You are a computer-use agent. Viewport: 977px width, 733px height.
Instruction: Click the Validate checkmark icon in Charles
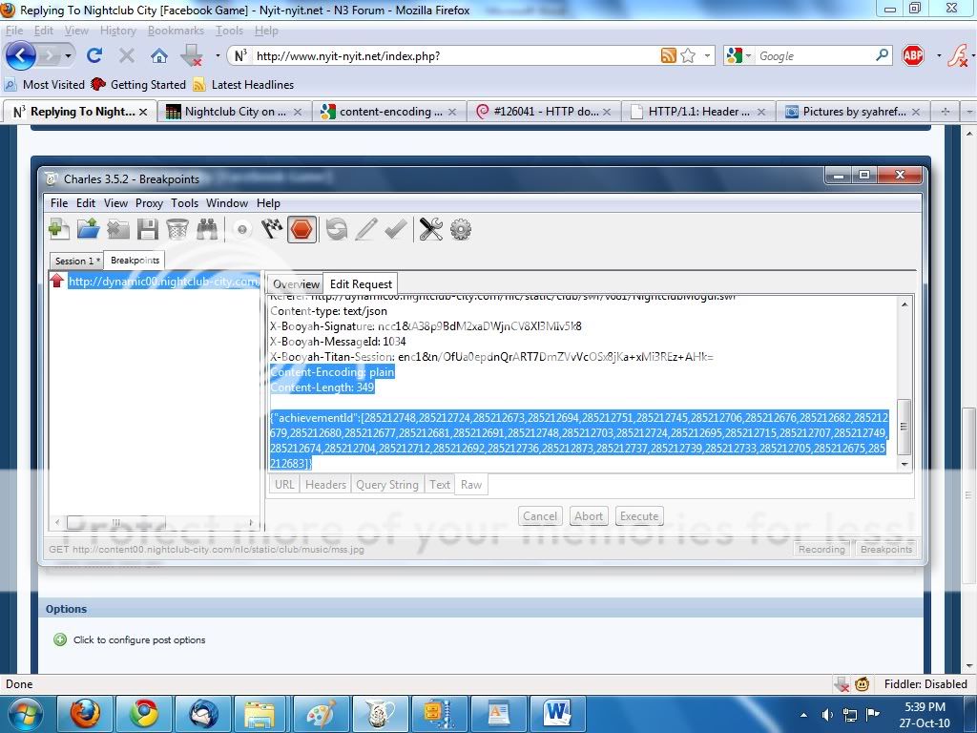pos(396,229)
